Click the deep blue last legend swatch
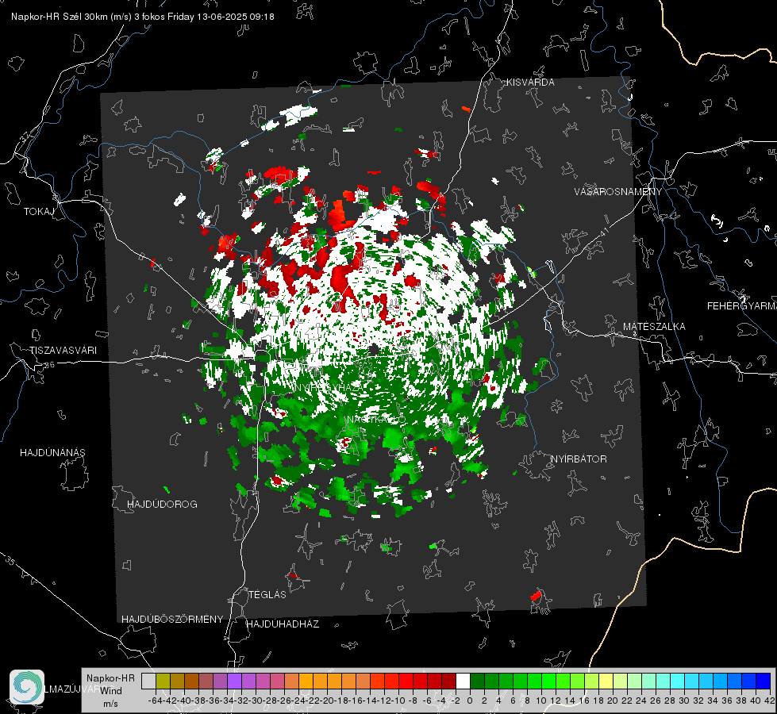Viewport: 777px width, 714px height. 764,681
